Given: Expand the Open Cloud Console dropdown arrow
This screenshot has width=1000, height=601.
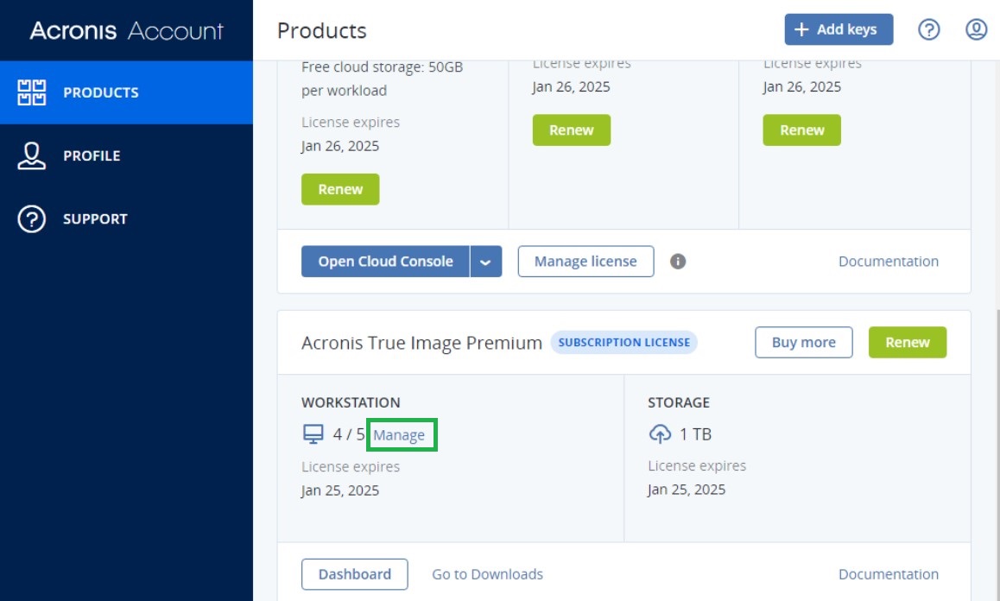Looking at the screenshot, I should point(486,261).
